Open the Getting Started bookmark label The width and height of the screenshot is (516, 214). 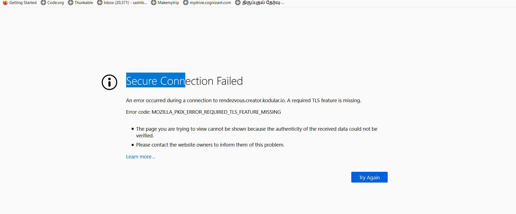pyautogui.click(x=23, y=3)
